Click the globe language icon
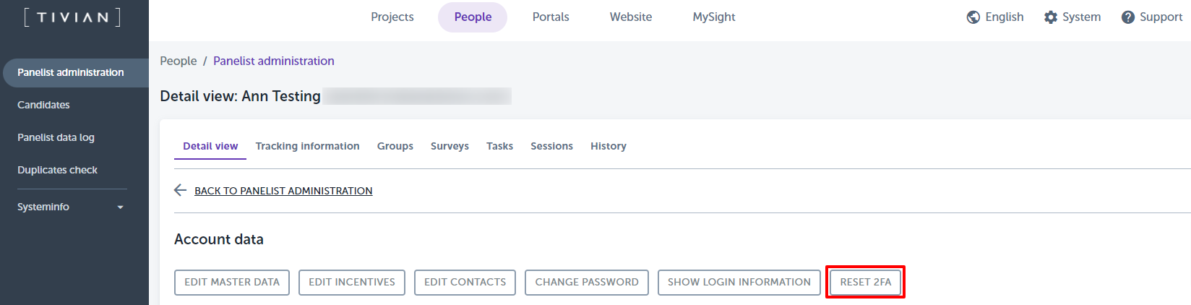This screenshot has width=1191, height=305. coord(973,17)
